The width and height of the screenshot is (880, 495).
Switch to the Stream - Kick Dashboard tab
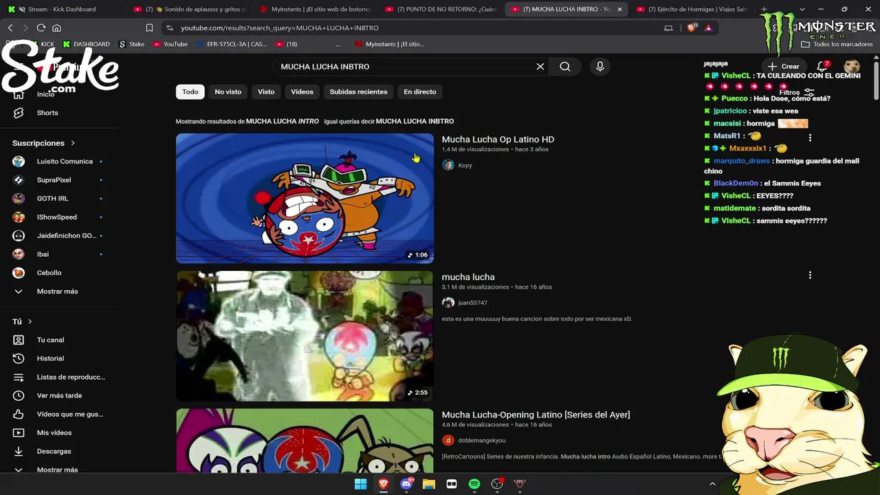(x=63, y=10)
